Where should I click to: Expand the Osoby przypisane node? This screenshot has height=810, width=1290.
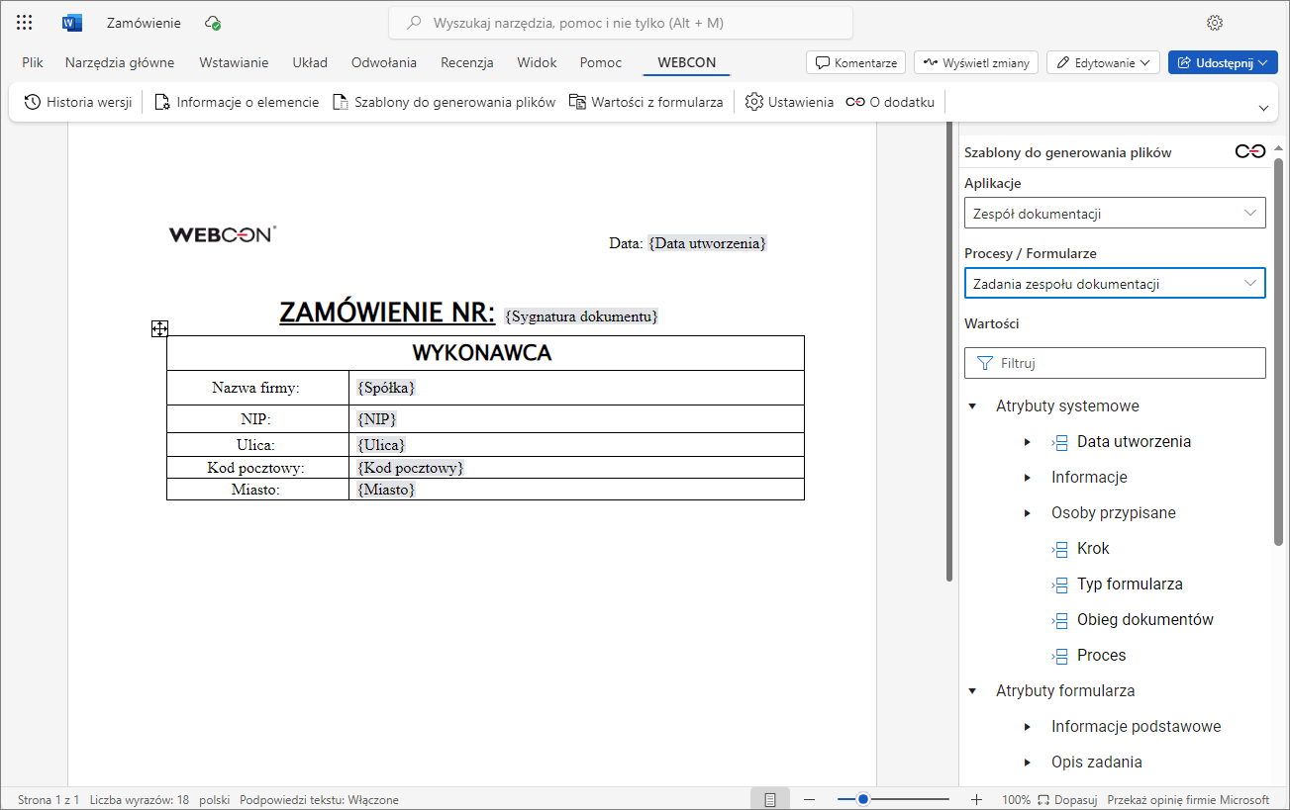click(x=1028, y=513)
